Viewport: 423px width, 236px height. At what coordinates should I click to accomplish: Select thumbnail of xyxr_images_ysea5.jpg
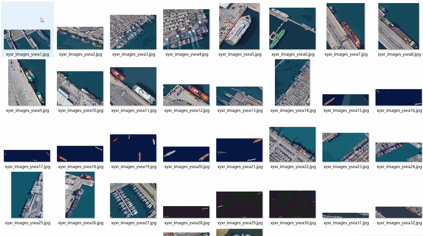[239, 26]
